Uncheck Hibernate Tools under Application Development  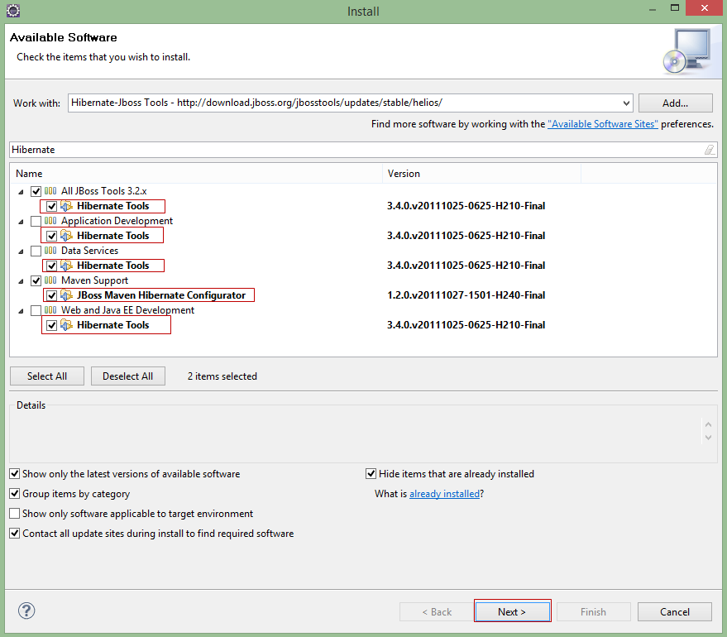tap(52, 236)
